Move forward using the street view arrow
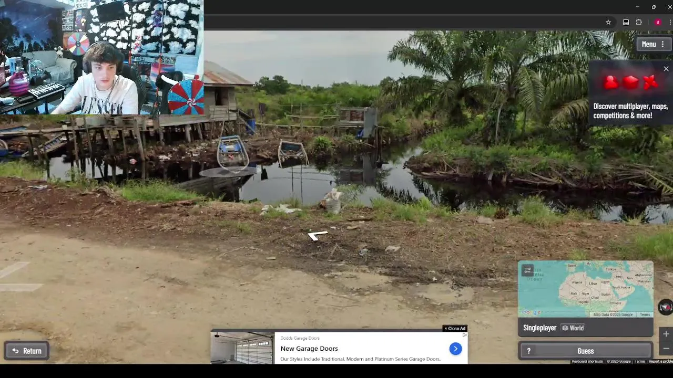Screen dimensions: 673x378 click(x=317, y=236)
